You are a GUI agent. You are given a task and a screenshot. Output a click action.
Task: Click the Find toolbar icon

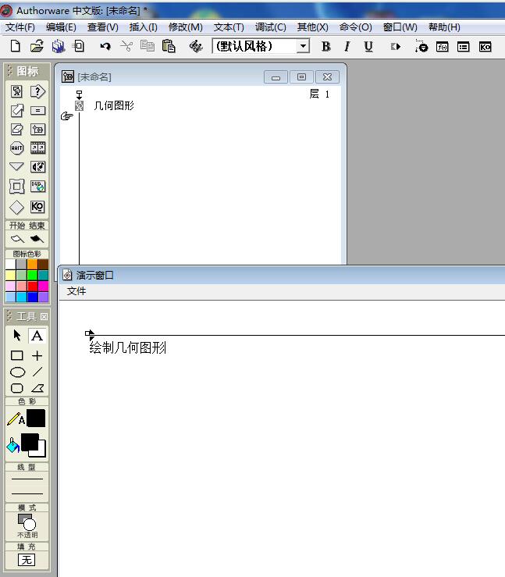(x=196, y=46)
